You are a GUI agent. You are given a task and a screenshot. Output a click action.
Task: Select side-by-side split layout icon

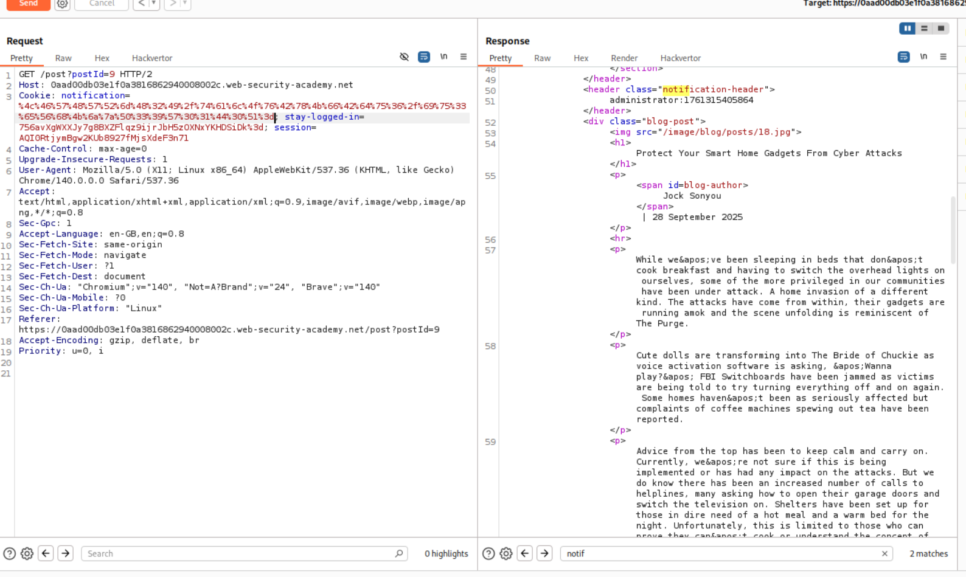[907, 29]
